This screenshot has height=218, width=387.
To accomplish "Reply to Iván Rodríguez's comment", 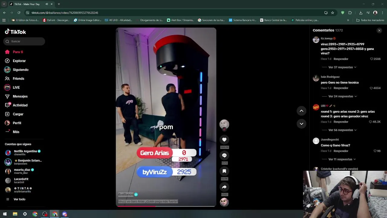I will click(x=341, y=88).
